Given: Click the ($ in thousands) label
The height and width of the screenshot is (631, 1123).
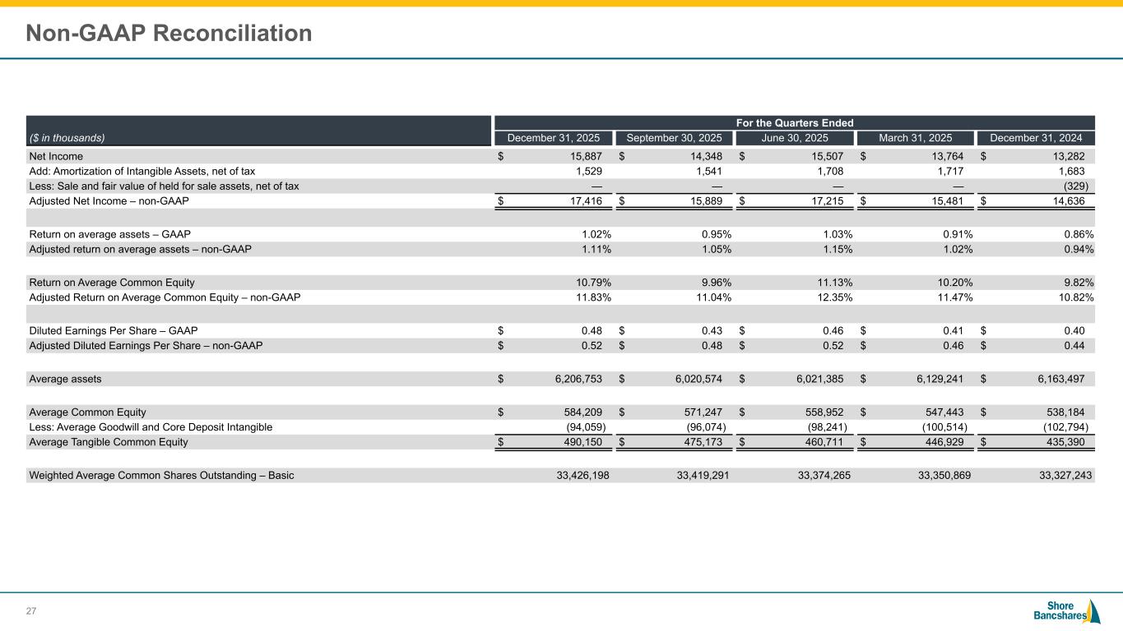Looking at the screenshot, I should [x=67, y=138].
